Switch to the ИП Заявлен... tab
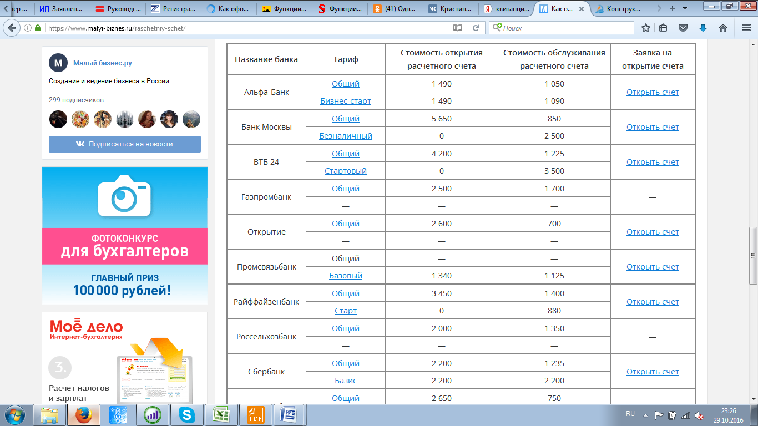Image resolution: width=758 pixels, height=426 pixels. click(62, 8)
